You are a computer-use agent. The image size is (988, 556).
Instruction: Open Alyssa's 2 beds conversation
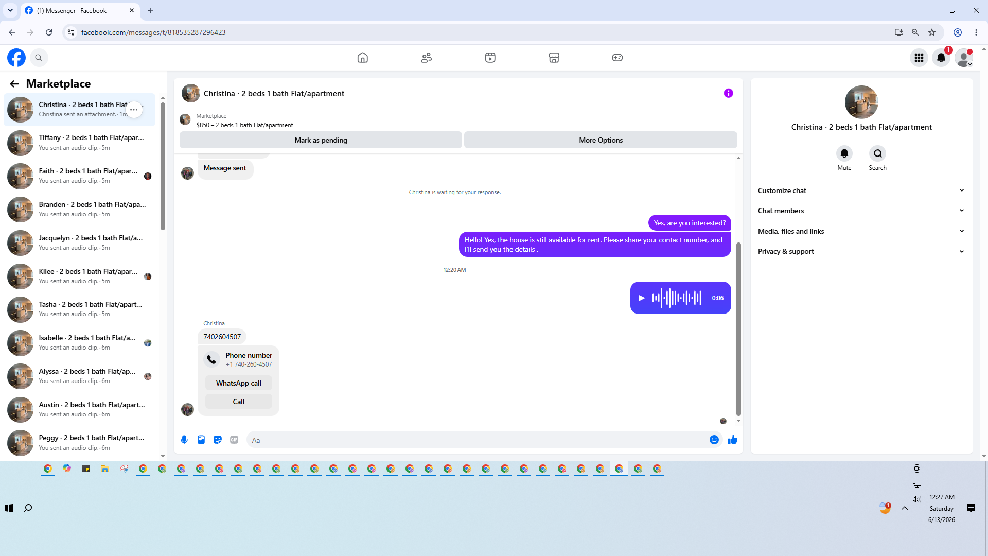coord(80,376)
